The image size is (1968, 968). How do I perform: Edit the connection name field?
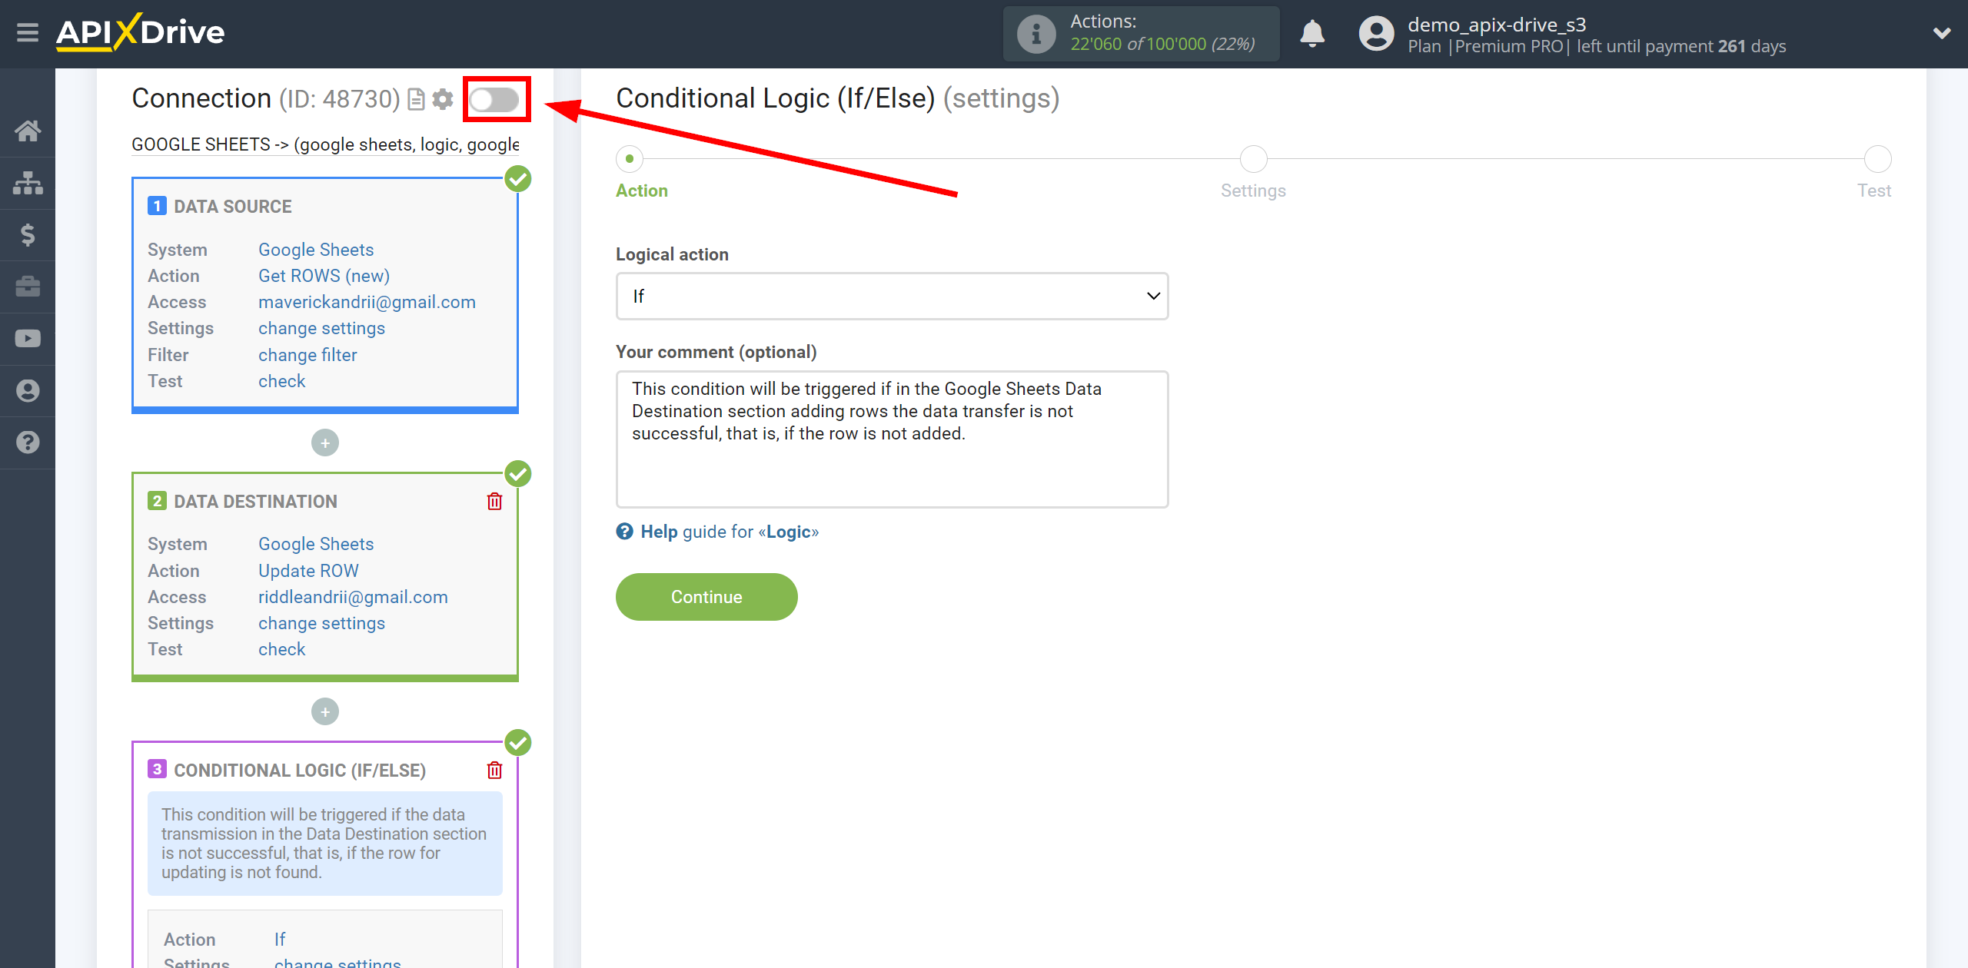(x=325, y=144)
